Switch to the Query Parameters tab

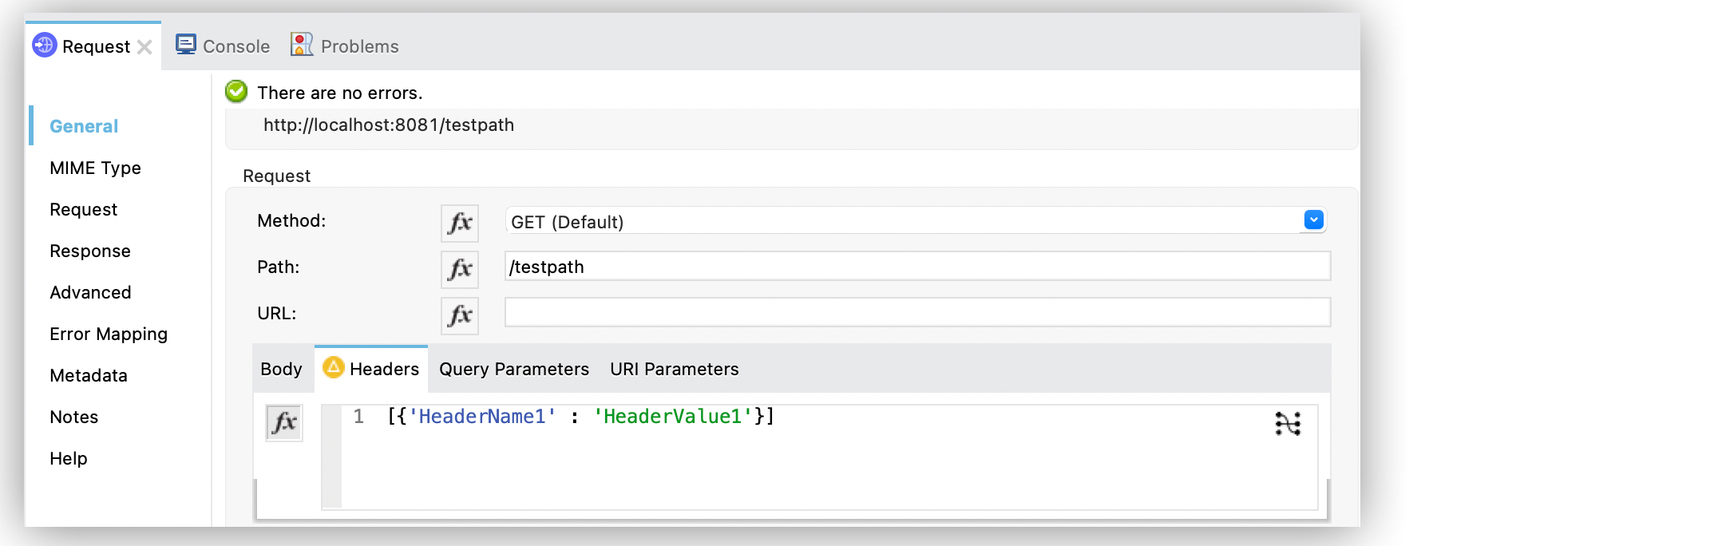click(513, 369)
